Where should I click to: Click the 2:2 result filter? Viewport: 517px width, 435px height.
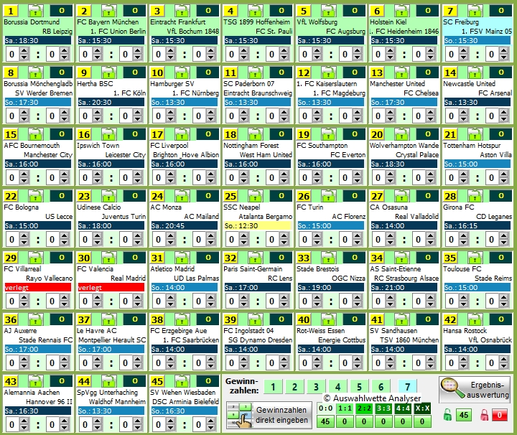(364, 408)
